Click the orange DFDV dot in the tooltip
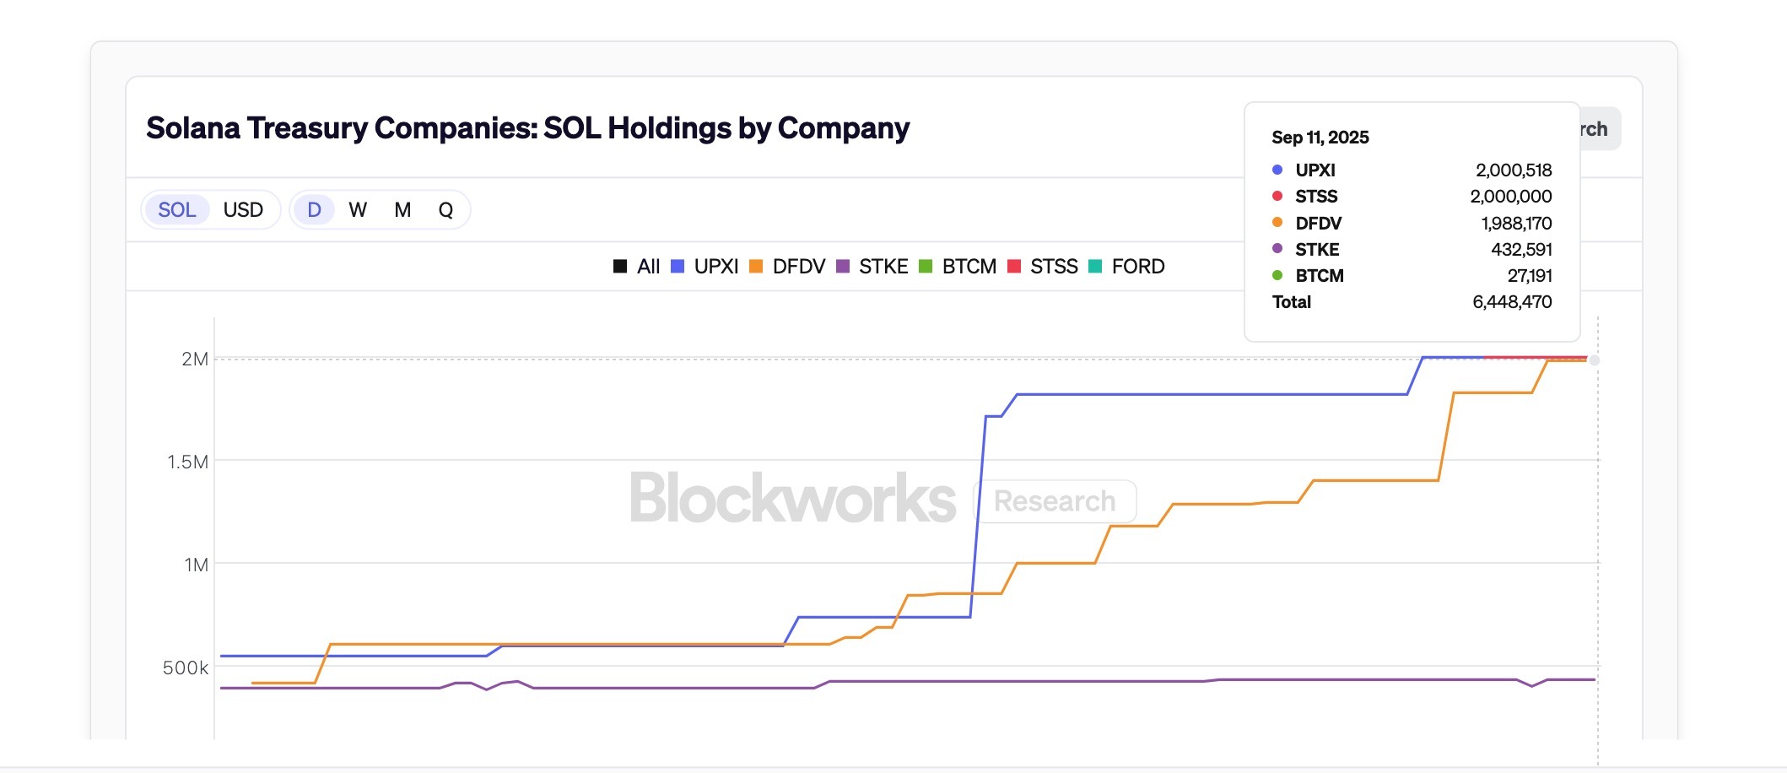The height and width of the screenshot is (773, 1787). (1279, 223)
